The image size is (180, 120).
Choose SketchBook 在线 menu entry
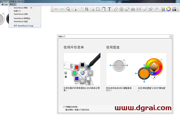[25, 22]
